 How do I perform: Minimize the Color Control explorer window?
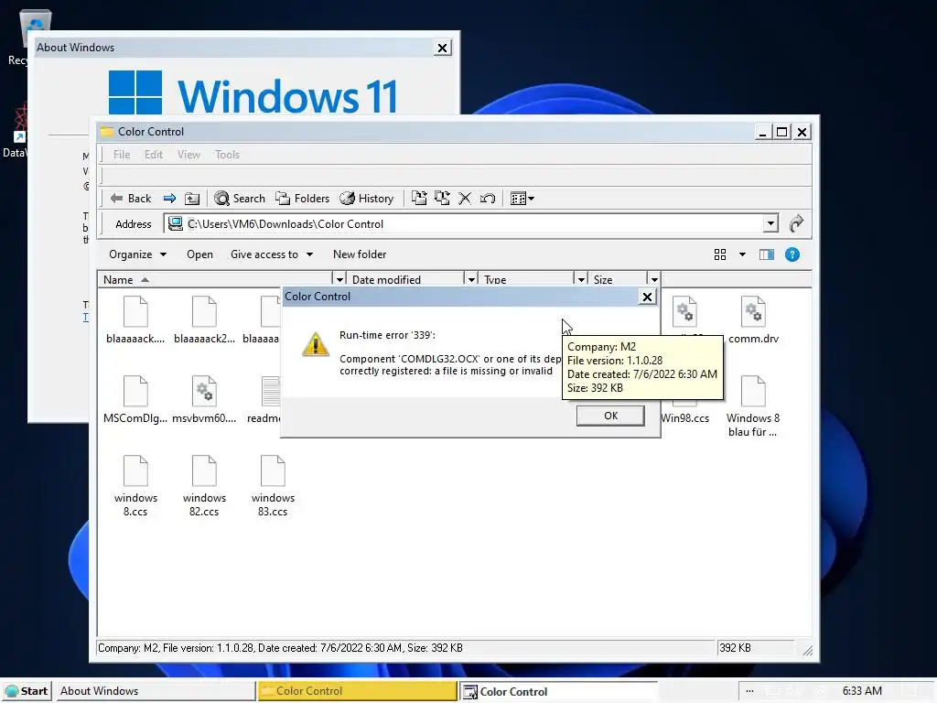pos(762,132)
